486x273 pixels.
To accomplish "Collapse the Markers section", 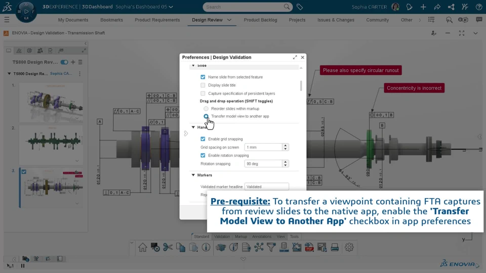I will click(193, 175).
